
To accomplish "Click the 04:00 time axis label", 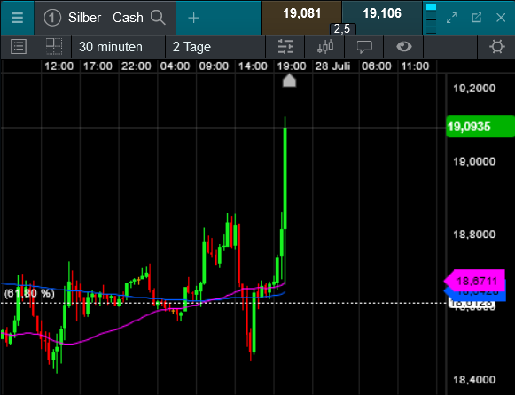I will point(175,66).
